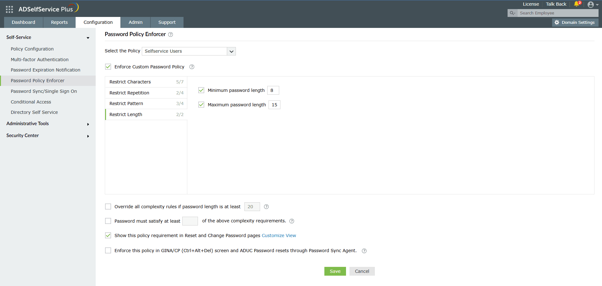The width and height of the screenshot is (602, 286).
Task: Click the Talk Back link
Action: pos(556,4)
